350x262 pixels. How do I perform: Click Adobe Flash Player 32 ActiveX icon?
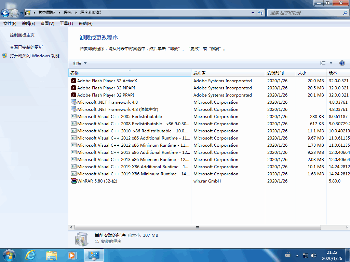(74, 81)
